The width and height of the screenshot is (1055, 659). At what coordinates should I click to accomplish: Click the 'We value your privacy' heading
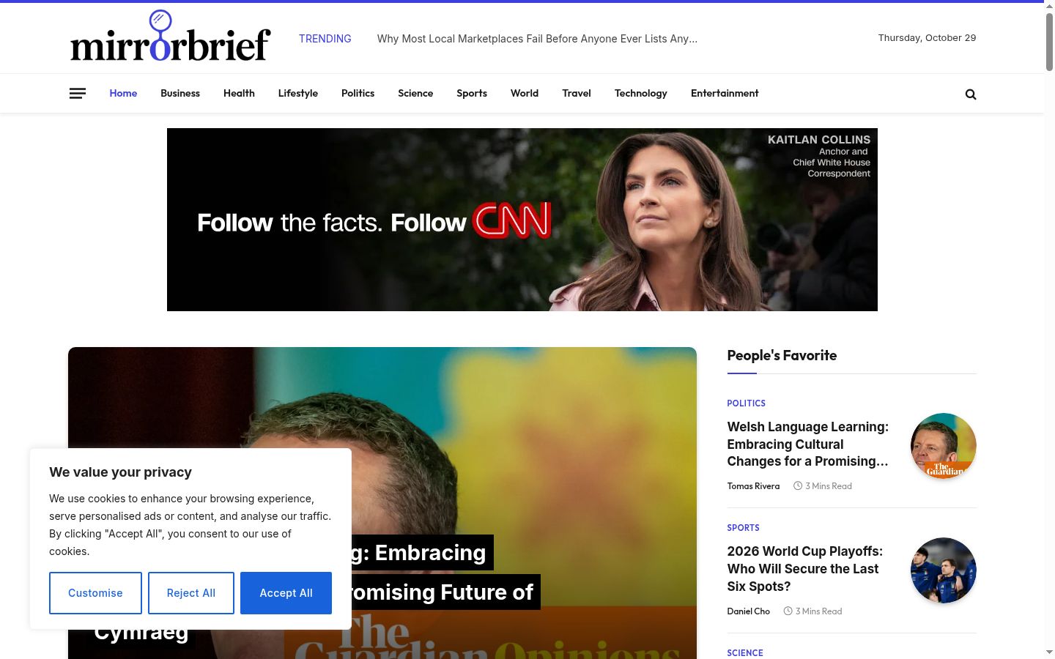pyautogui.click(x=121, y=472)
